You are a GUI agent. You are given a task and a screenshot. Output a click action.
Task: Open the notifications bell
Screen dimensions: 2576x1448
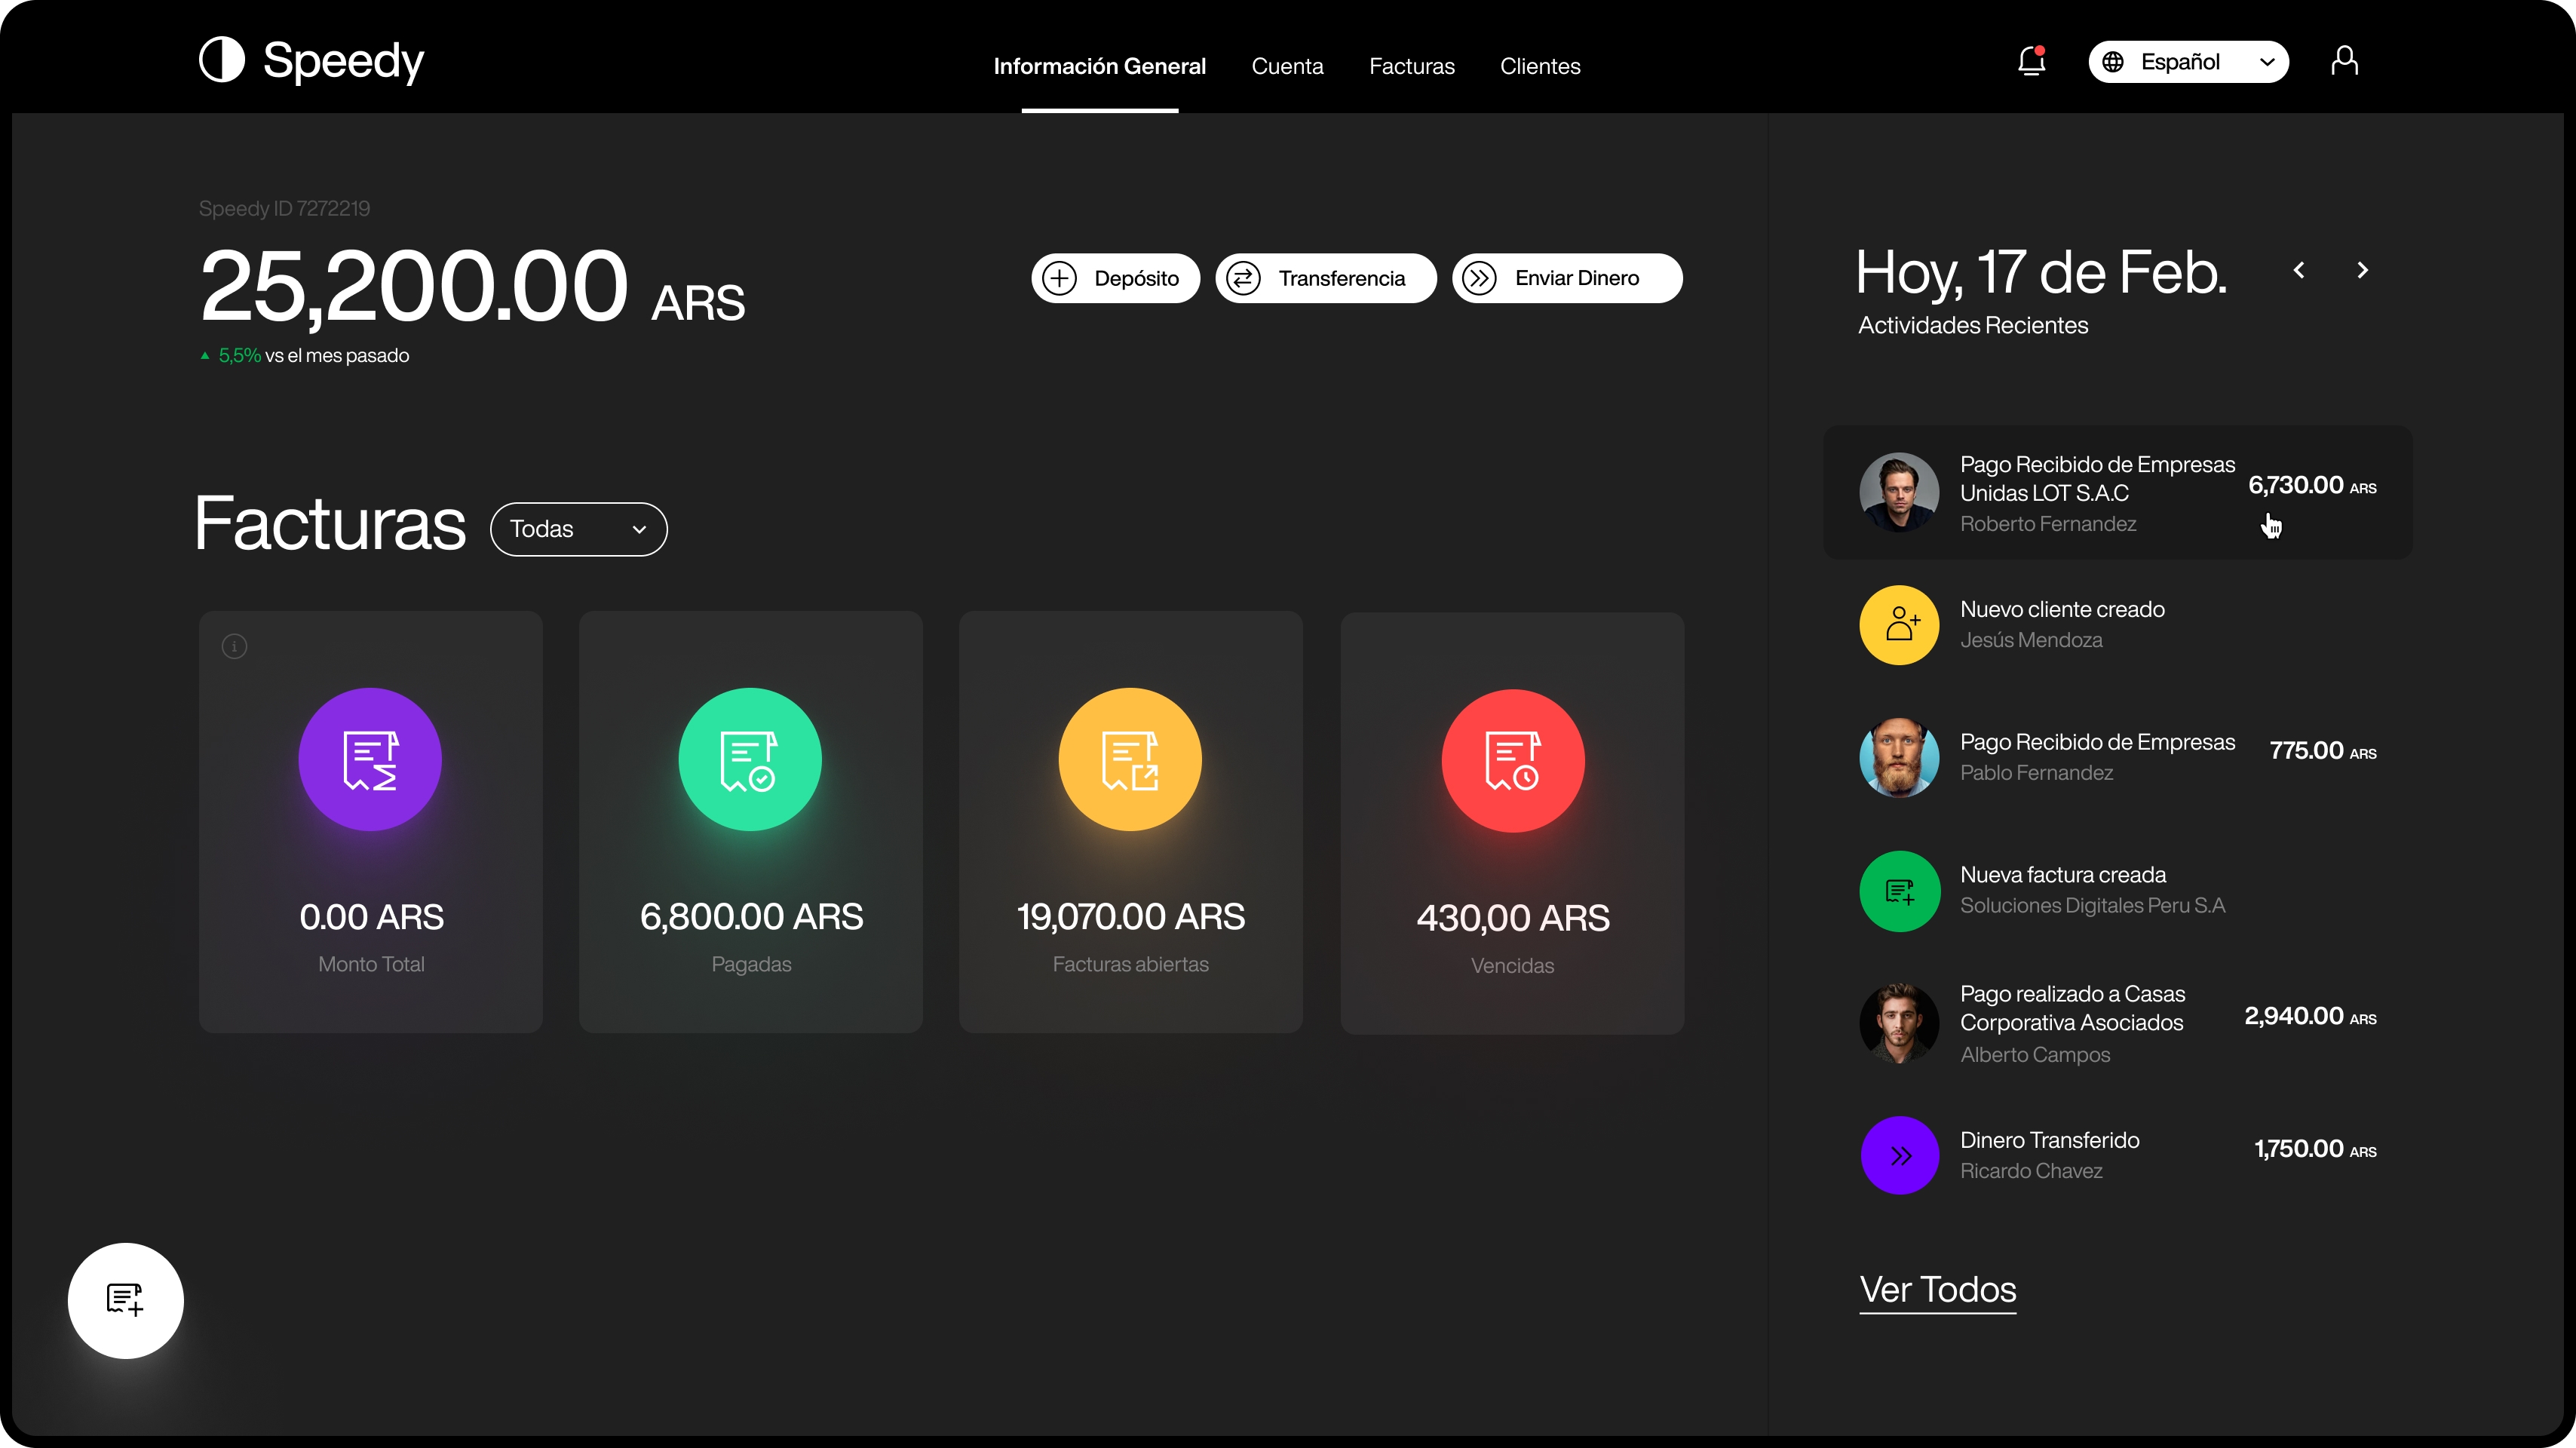[x=2031, y=62]
